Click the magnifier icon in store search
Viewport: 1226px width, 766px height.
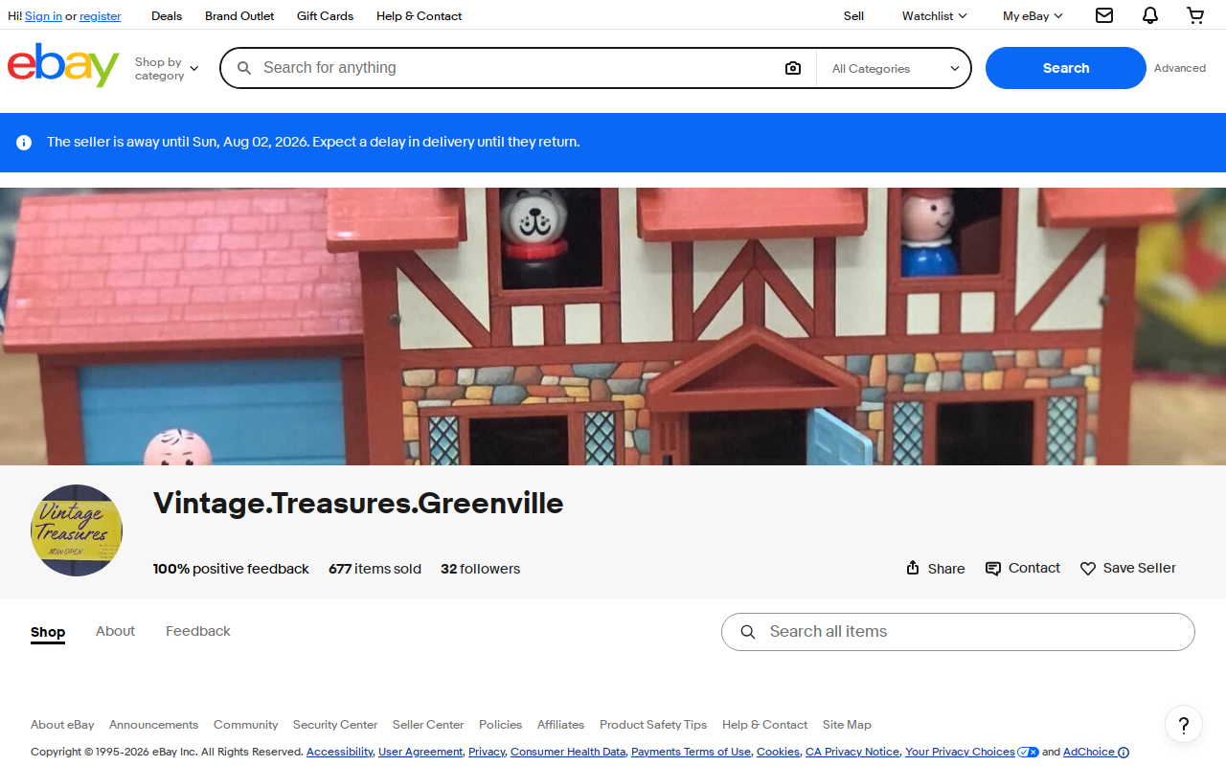(748, 632)
